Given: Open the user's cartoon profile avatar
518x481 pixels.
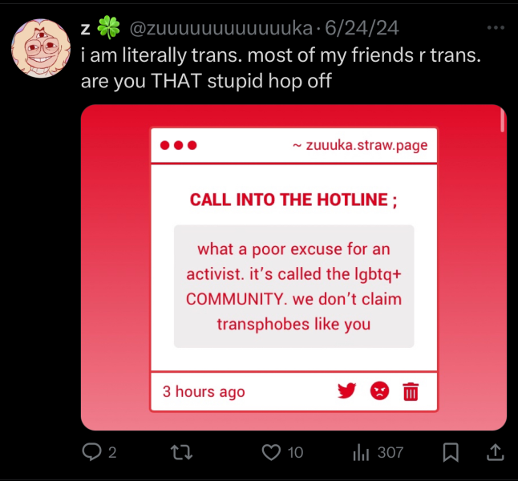Looking at the screenshot, I should coord(41,48).
